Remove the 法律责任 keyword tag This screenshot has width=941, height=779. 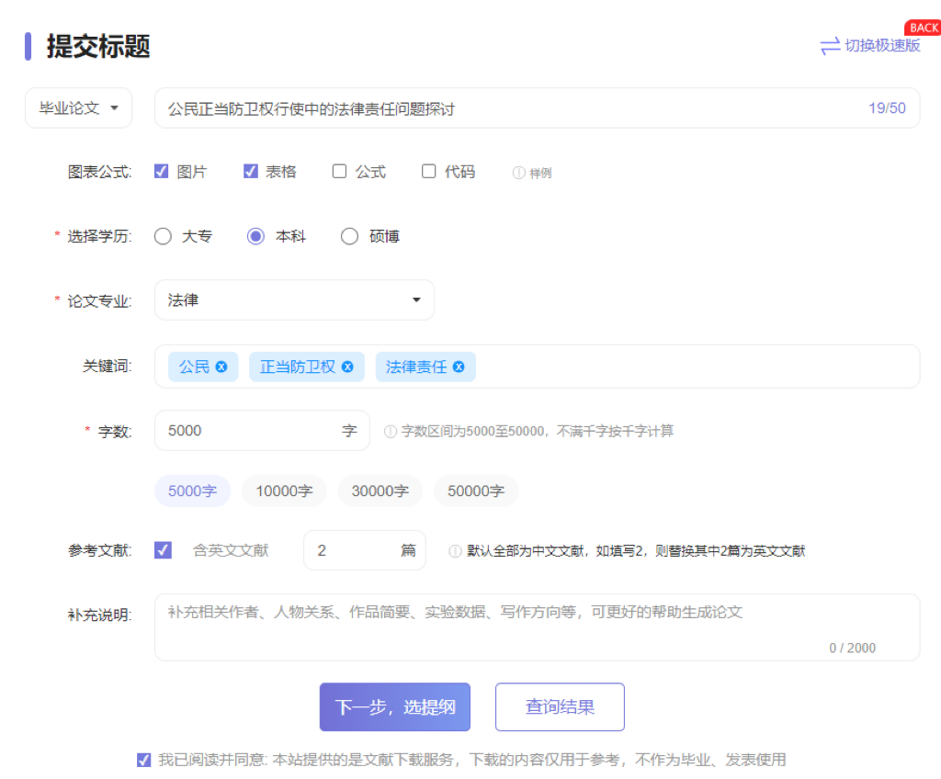tap(459, 367)
